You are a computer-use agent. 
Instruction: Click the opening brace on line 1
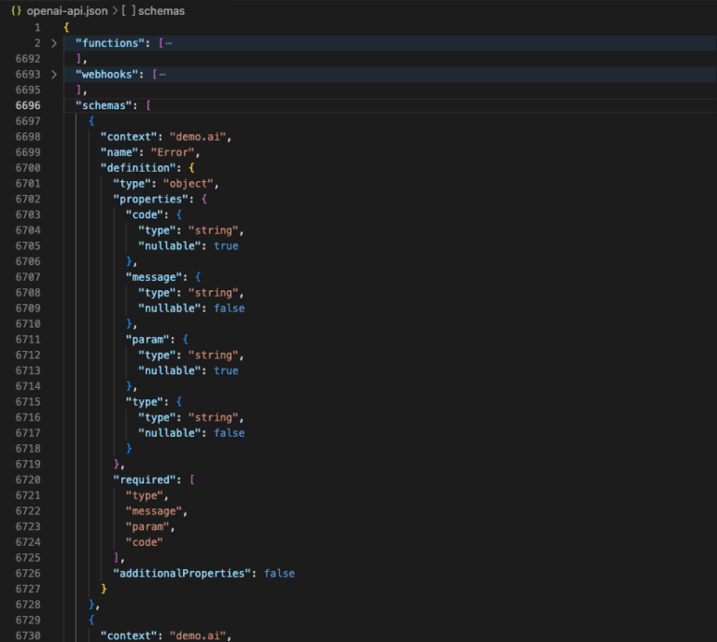[66, 28]
